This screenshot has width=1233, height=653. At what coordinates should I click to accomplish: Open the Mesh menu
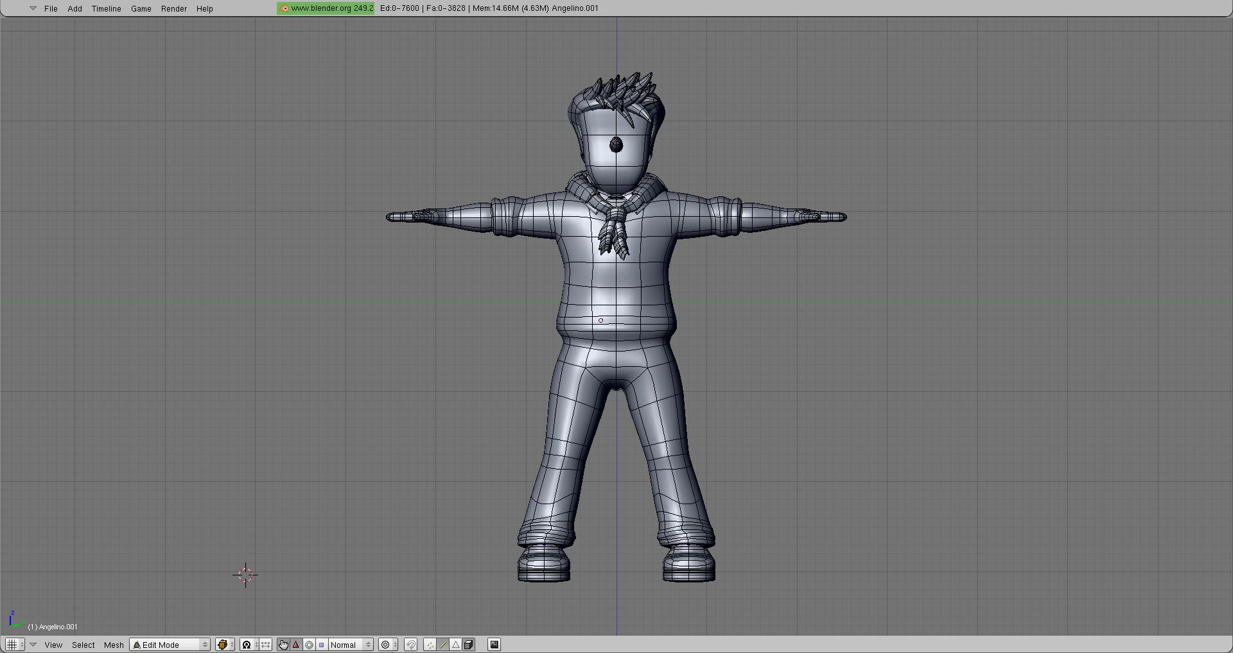pos(114,645)
